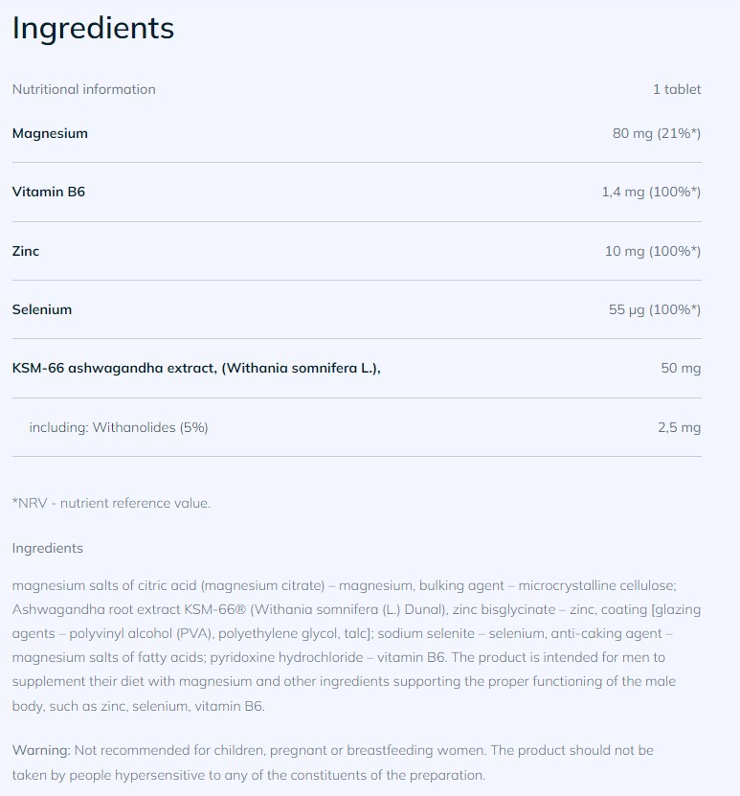740x796 pixels.
Task: Click the 2,5 mg withanolides value
Action: [x=679, y=427]
